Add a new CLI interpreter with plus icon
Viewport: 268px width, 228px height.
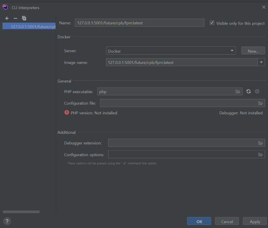(x=7, y=18)
